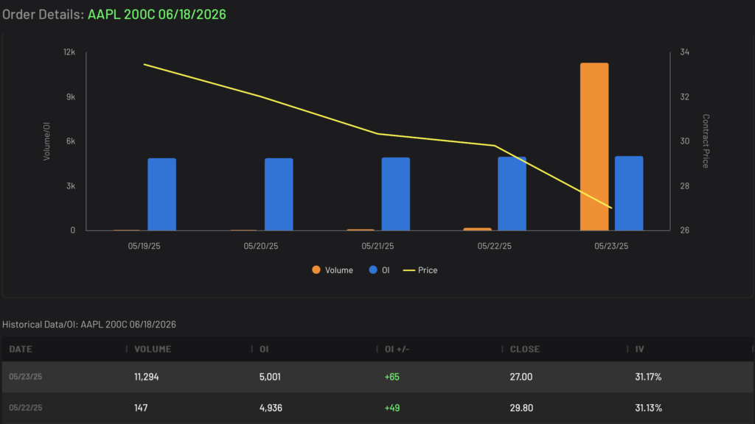Click the blue OI bar for 05/22/25
This screenshot has width=755, height=424.
pyautogui.click(x=512, y=194)
